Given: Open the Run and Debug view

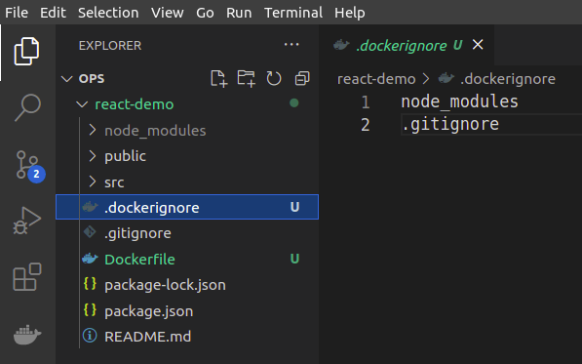Looking at the screenshot, I should point(26,221).
